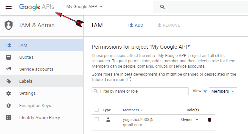The height and width of the screenshot is (134, 248).
Task: Sort by the Members column header
Action: [131, 110]
